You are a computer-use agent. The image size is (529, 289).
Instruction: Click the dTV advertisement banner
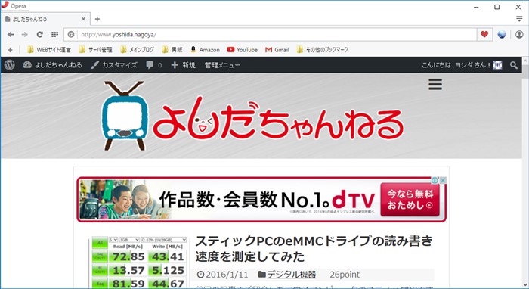click(261, 199)
